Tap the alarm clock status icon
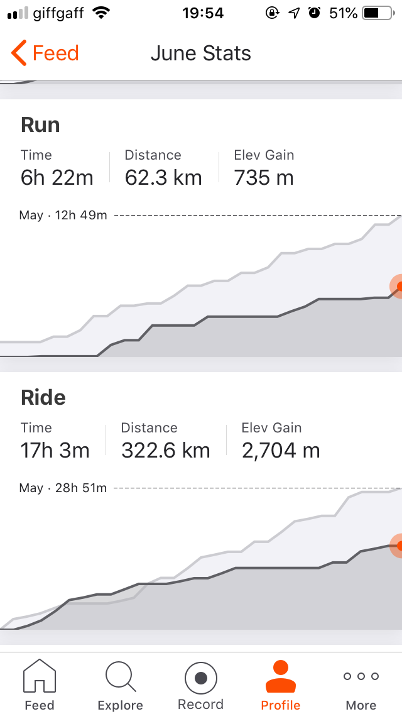The image size is (402, 714). 315,13
